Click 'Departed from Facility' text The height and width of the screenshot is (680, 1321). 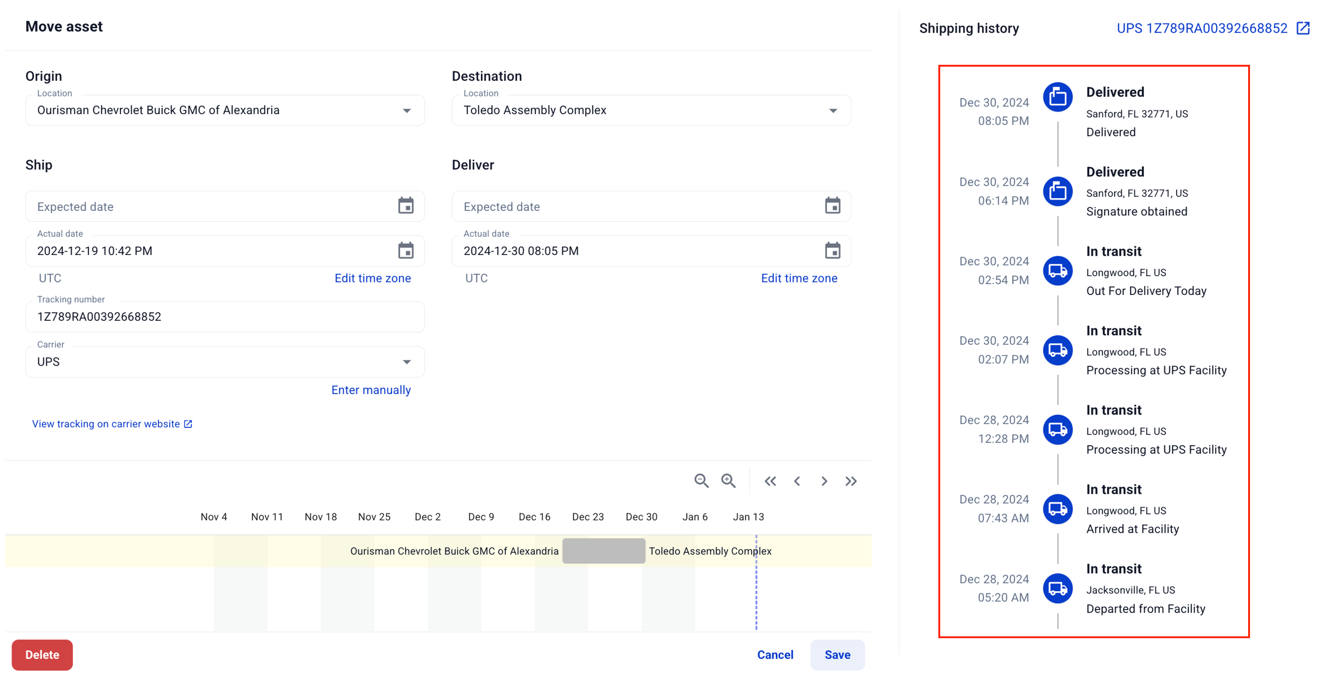(1146, 609)
